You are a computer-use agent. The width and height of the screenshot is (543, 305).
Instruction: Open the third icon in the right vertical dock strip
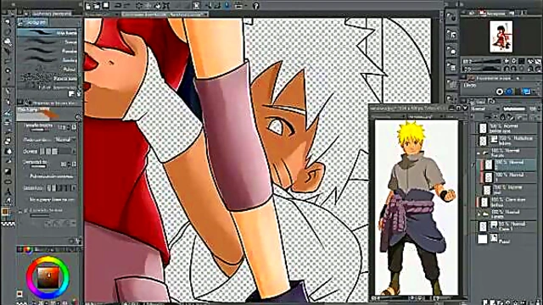451,51
